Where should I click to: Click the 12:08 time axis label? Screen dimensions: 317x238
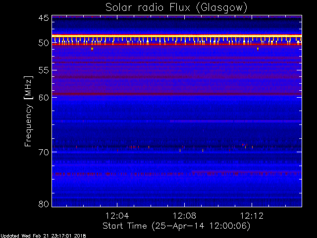click(184, 216)
